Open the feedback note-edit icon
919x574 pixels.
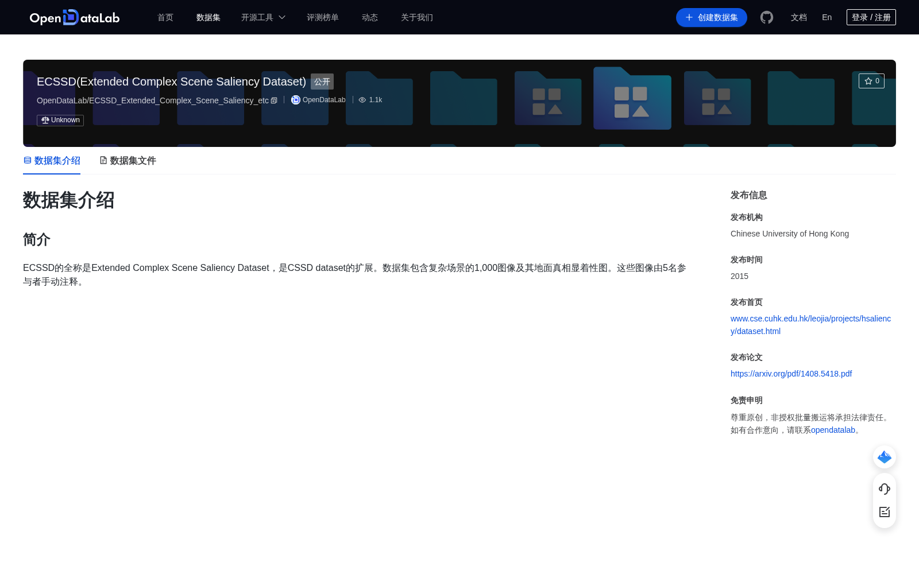point(885,512)
